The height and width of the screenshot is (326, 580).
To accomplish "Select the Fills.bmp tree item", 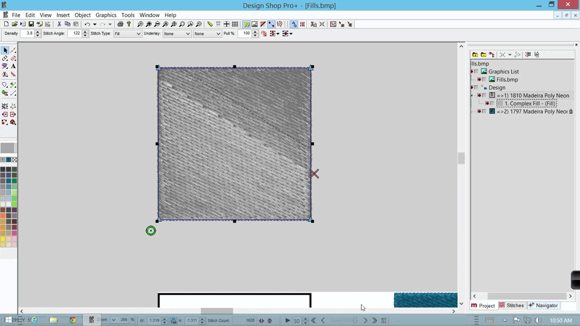I will point(507,80).
